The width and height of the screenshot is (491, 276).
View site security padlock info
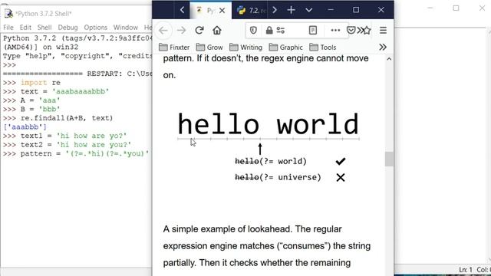point(269,31)
